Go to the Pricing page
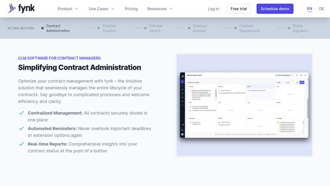Viewport: 330px width, 186px height. (x=131, y=9)
